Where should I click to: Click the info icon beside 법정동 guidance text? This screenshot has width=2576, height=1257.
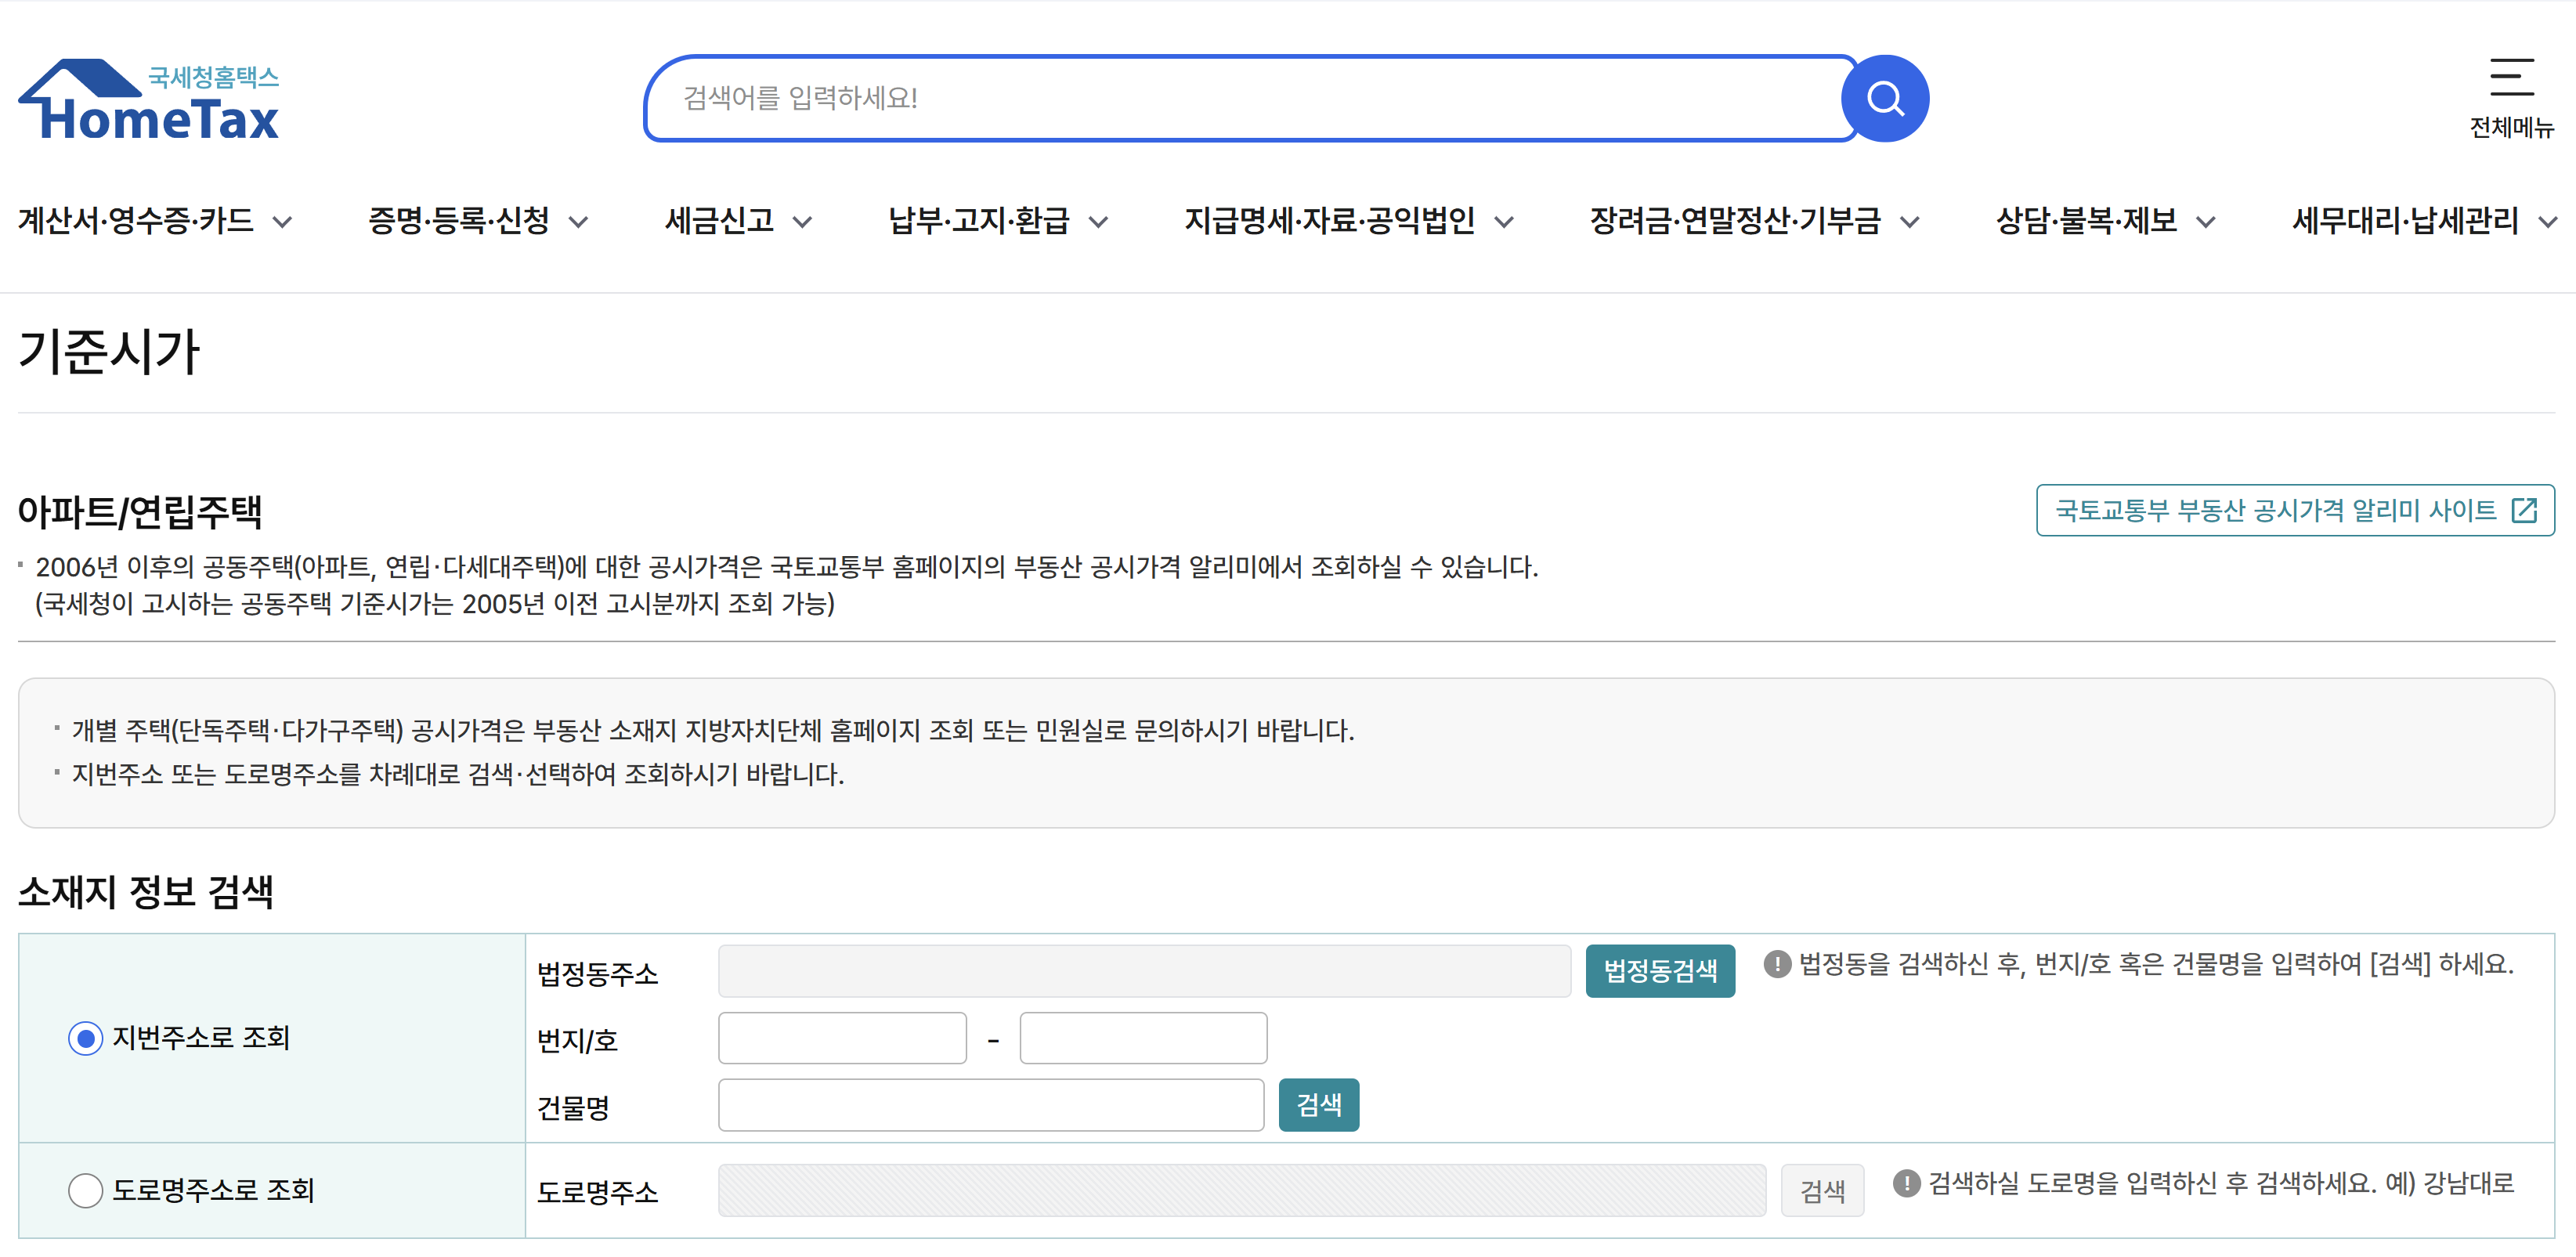click(x=1776, y=964)
